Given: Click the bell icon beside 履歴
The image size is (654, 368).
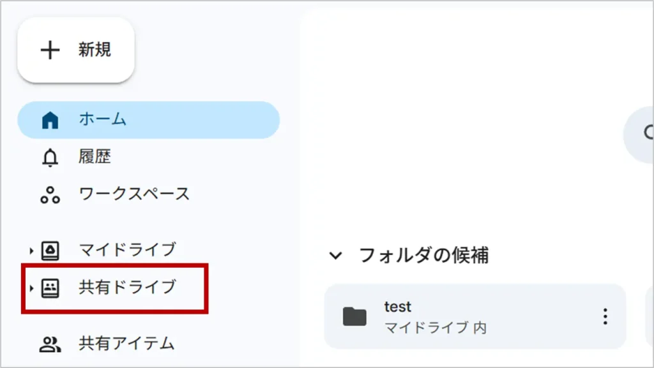Looking at the screenshot, I should [x=50, y=157].
